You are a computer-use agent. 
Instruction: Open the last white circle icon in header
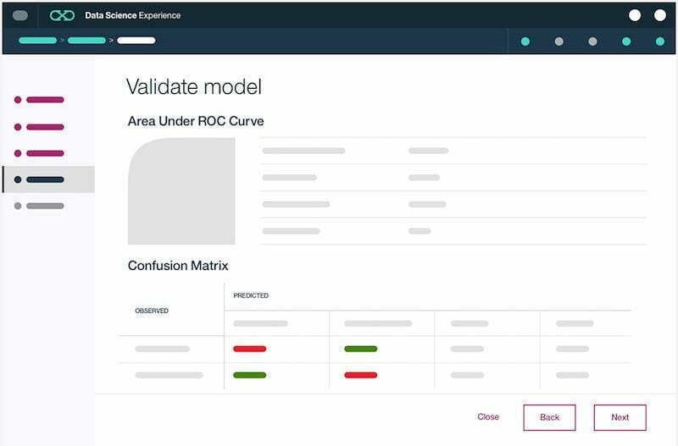pyautogui.click(x=660, y=15)
